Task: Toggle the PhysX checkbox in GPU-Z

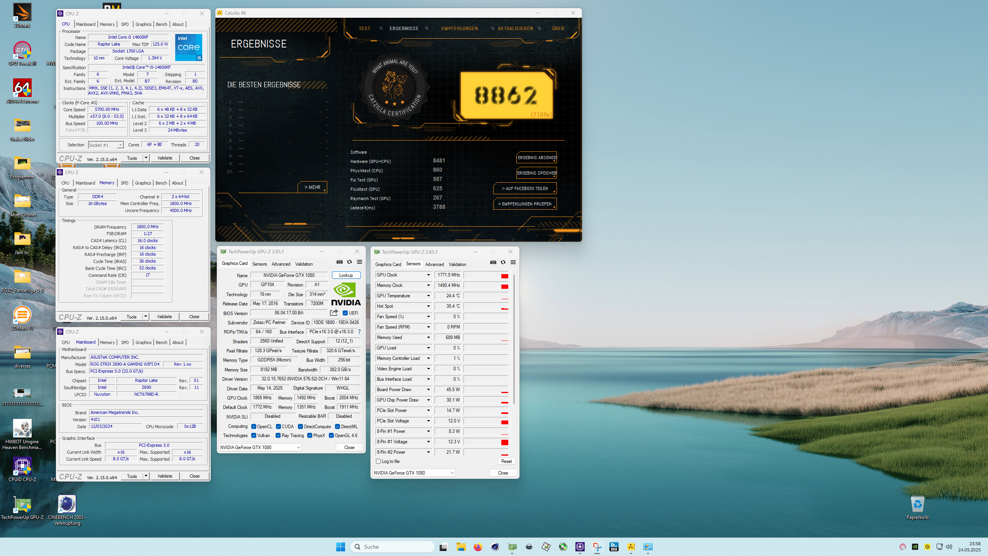Action: point(310,436)
